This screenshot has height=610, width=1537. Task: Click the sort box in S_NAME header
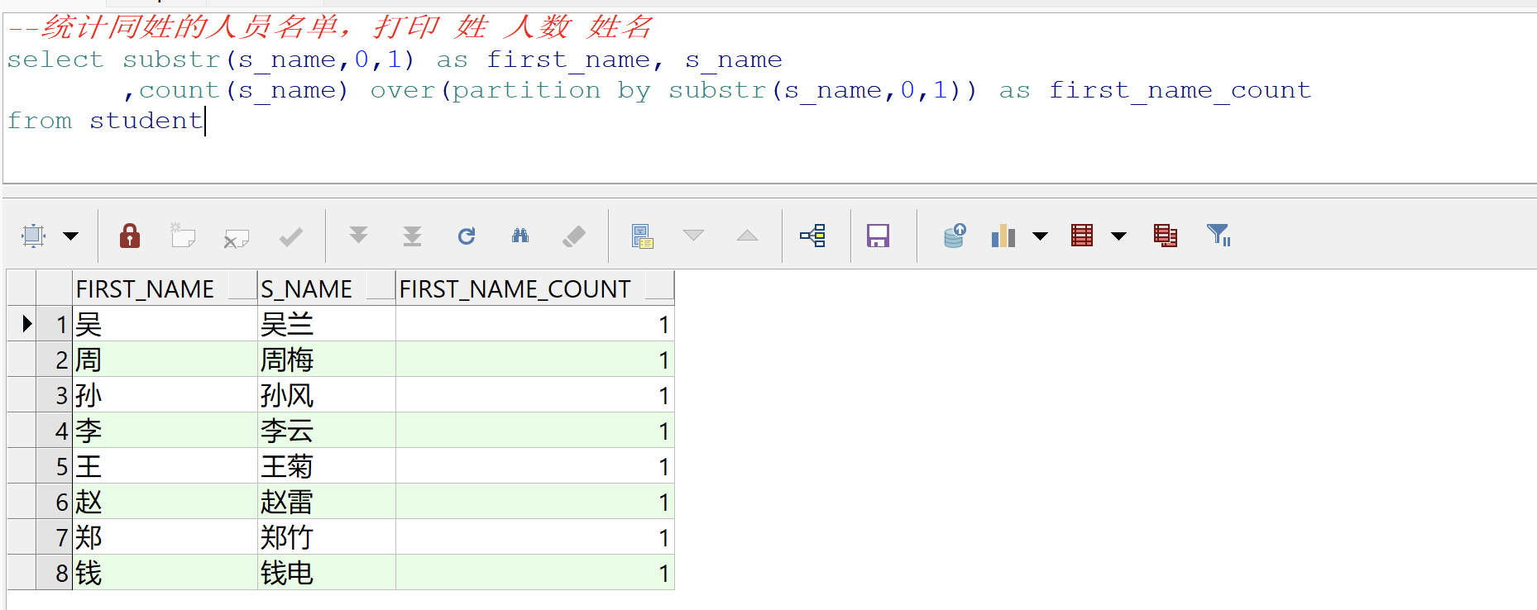(x=381, y=285)
